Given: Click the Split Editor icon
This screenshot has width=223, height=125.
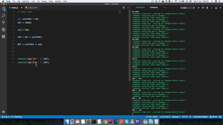Looking at the screenshot, I should tap(124, 8).
